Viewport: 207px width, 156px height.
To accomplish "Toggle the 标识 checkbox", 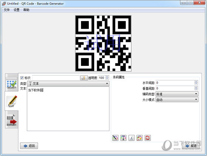I will coord(22,78).
